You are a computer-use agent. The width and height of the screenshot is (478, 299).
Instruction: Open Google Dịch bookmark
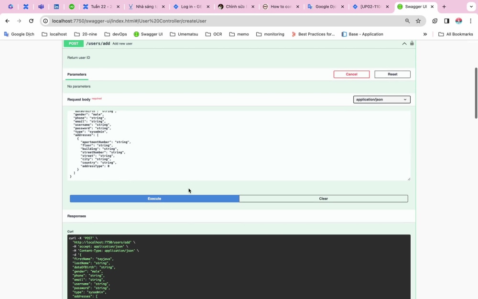(19, 34)
